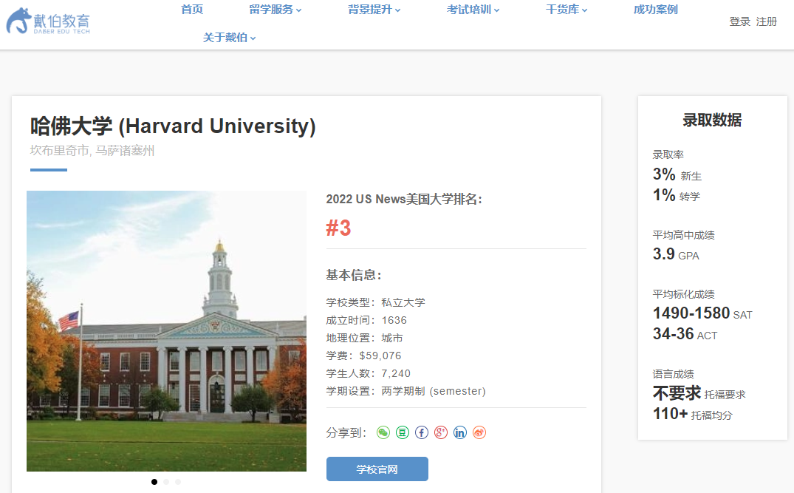
Task: Click the 注册 link
Action: tap(766, 22)
